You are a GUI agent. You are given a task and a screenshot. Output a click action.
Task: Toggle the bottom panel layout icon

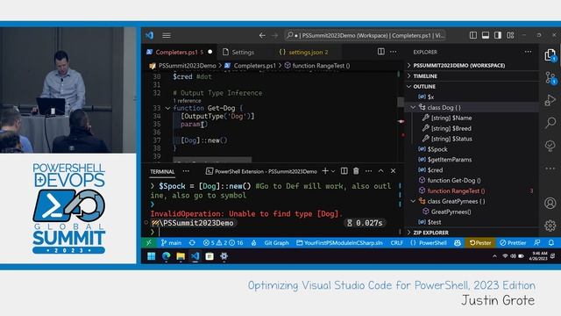486,35
